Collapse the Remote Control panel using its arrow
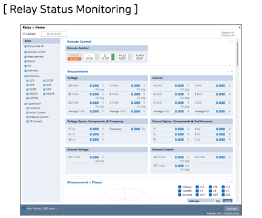Viewport: 262px width, 218px height. (228, 41)
